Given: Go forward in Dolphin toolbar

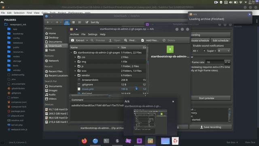Looking at the screenshot, I should pos(57,22).
